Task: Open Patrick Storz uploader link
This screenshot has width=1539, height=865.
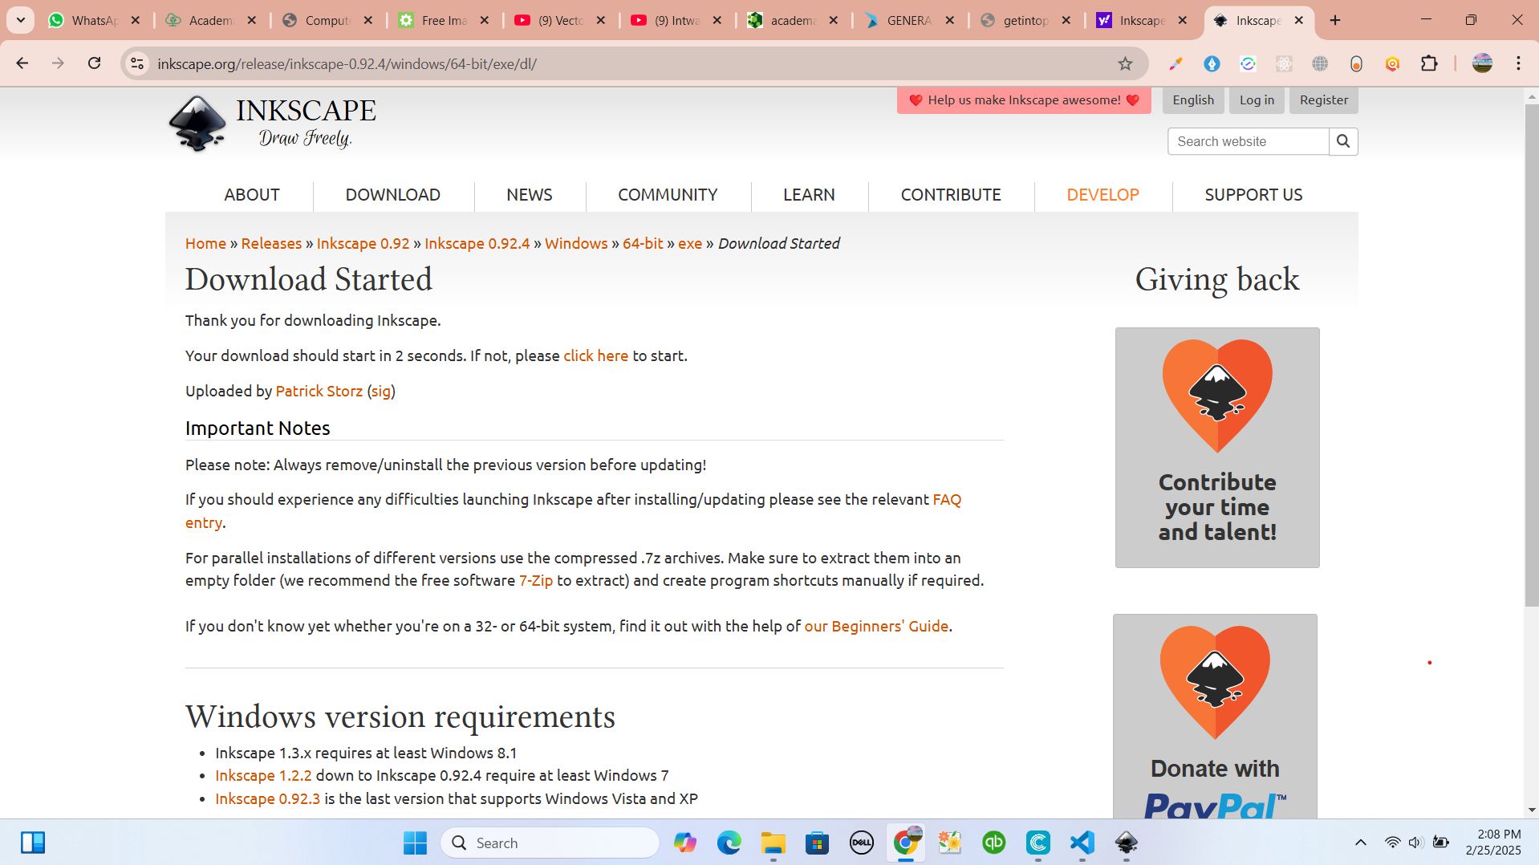Action: (319, 391)
